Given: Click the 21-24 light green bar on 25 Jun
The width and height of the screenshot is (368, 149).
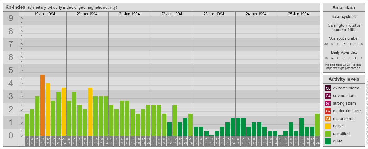Looking at the screenshot, I should point(317,125).
